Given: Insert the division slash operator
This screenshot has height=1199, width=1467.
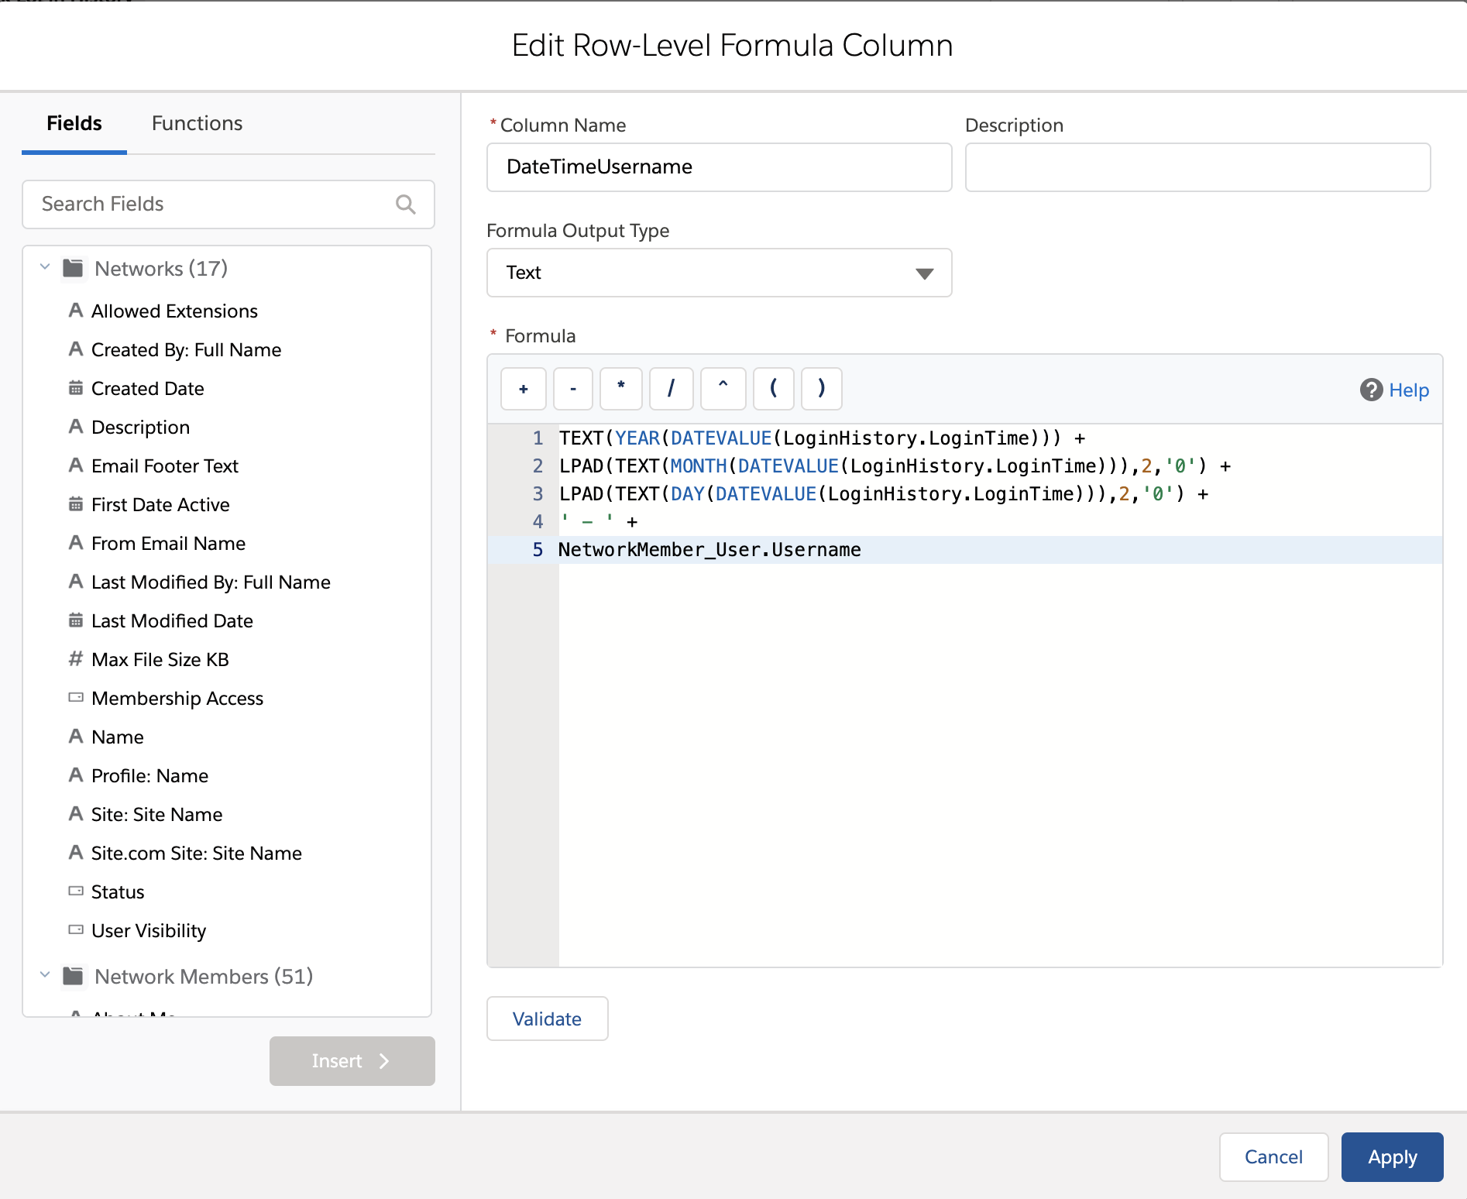Looking at the screenshot, I should (x=671, y=389).
